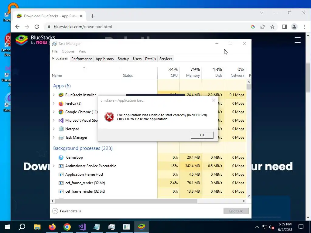Image resolution: width=311 pixels, height=233 pixels.
Task: Open Chrome's three-dot menu
Action: point(304,27)
